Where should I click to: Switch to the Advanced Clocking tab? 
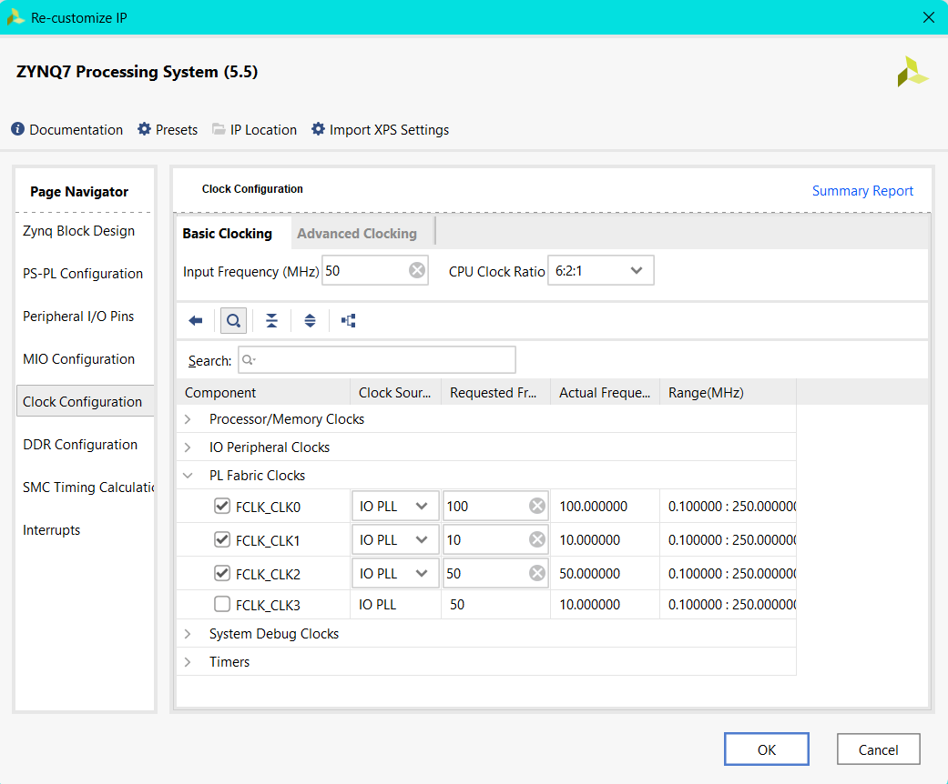tap(357, 234)
